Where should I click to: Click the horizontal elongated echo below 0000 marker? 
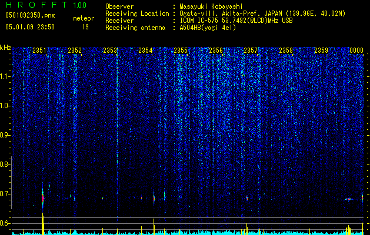tap(348, 199)
